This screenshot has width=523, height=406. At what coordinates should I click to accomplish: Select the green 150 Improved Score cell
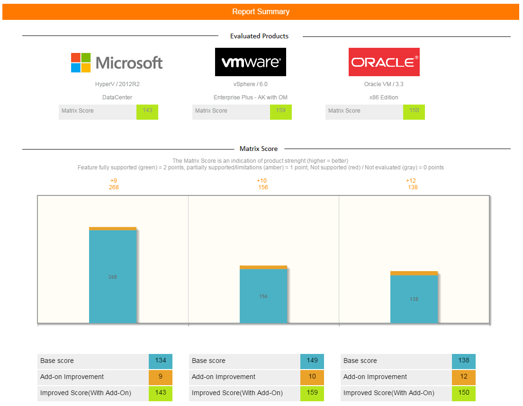click(x=464, y=394)
